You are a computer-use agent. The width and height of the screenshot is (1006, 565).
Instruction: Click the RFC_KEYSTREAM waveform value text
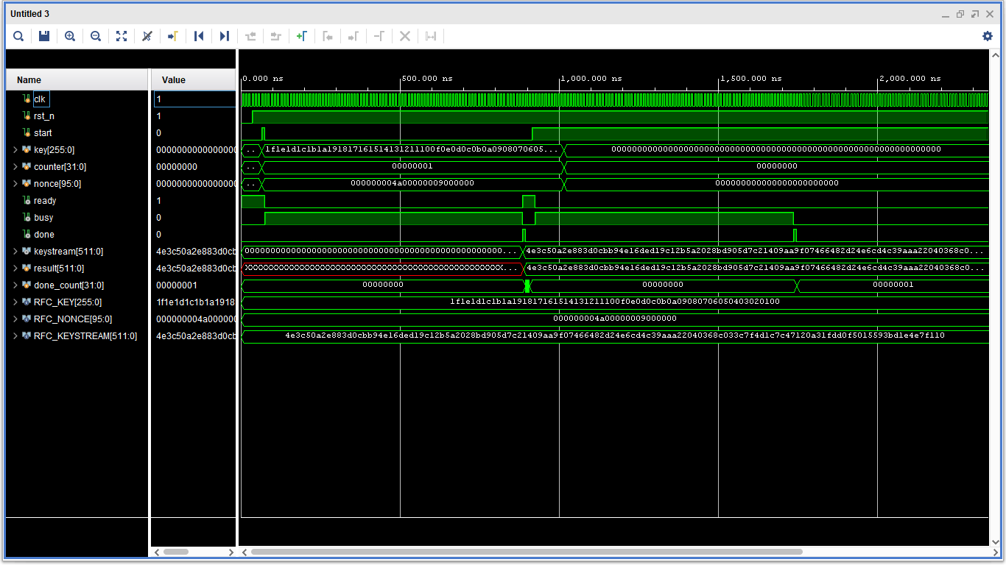pos(615,335)
